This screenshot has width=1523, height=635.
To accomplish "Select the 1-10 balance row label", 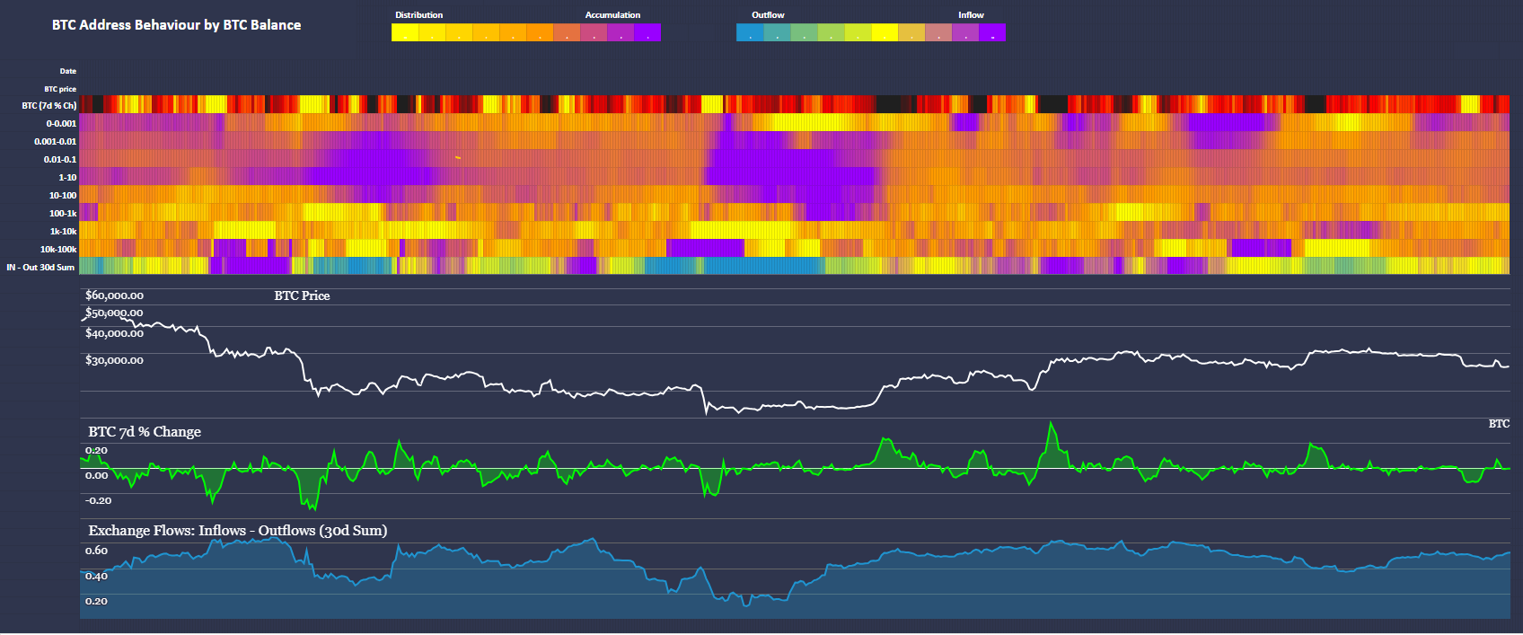I will [x=67, y=178].
